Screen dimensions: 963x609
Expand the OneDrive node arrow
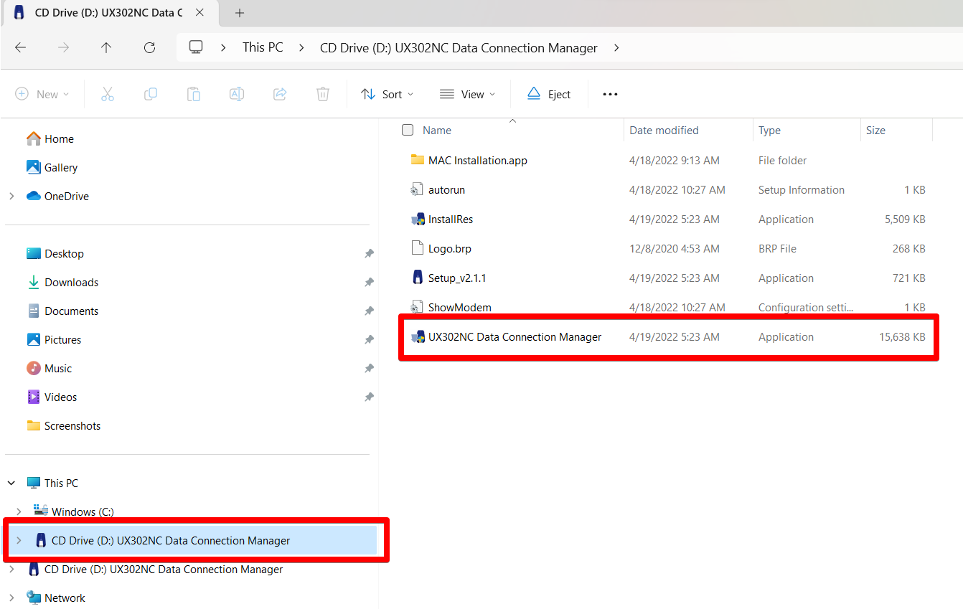click(11, 197)
